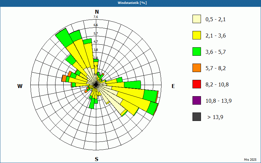Click the legend label 10,8 - 13,9
The height and width of the screenshot is (163, 261).
point(219,101)
